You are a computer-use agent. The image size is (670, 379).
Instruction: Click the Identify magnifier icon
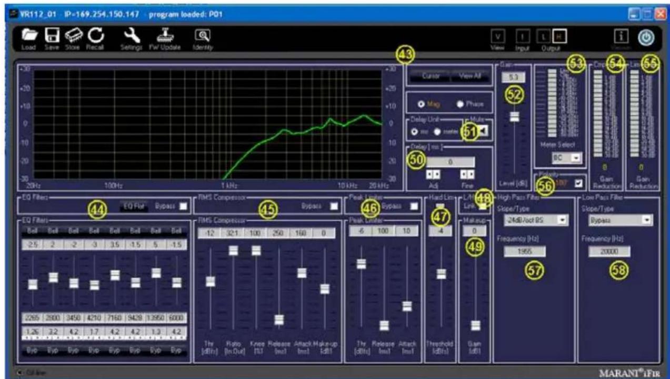pos(202,35)
